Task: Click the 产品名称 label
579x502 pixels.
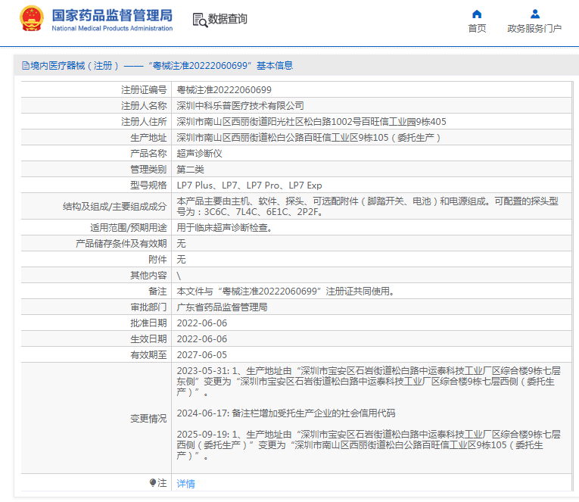Action: (148, 153)
